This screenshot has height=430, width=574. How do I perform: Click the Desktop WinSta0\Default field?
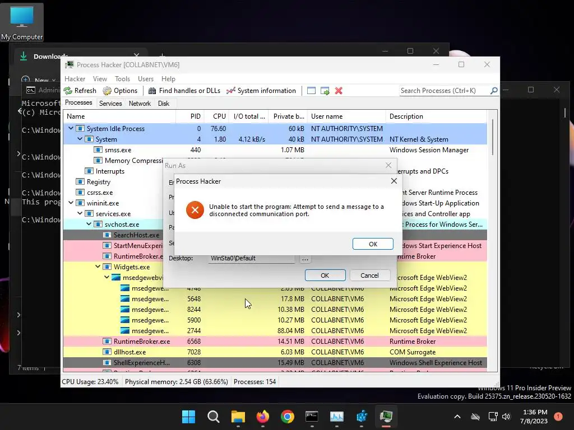251,259
